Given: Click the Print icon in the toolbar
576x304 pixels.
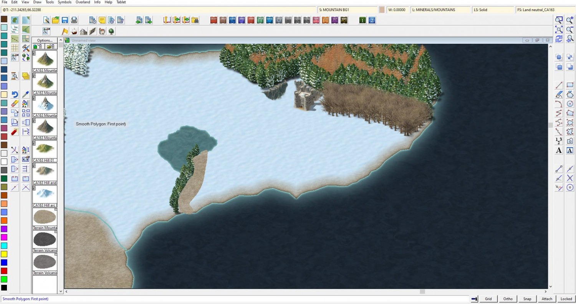Looking at the screenshot, I should click(x=74, y=20).
